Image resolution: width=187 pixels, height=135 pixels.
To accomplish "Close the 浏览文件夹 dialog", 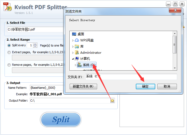I will [175, 10].
